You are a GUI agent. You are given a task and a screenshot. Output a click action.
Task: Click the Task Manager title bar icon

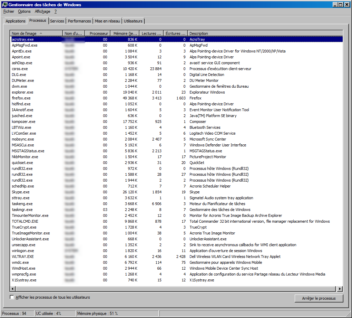[4, 4]
